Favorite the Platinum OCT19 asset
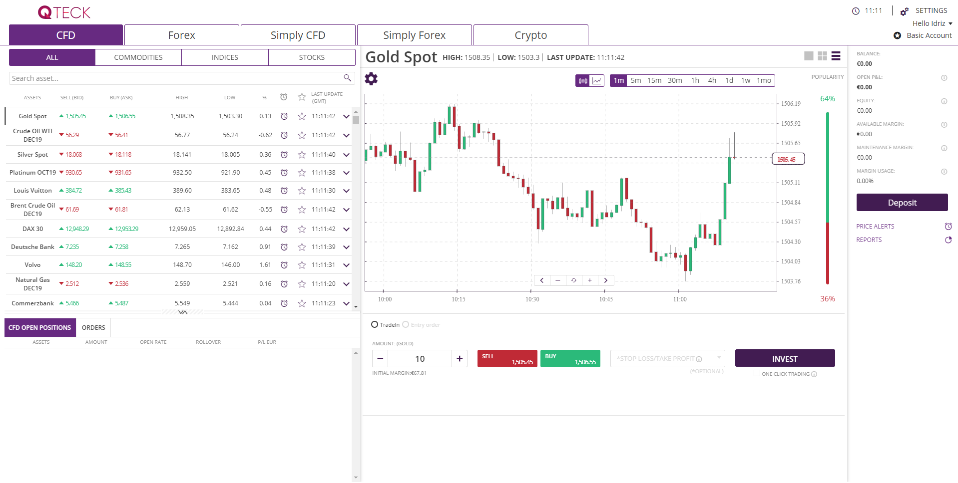This screenshot has height=483, width=958. [x=302, y=173]
